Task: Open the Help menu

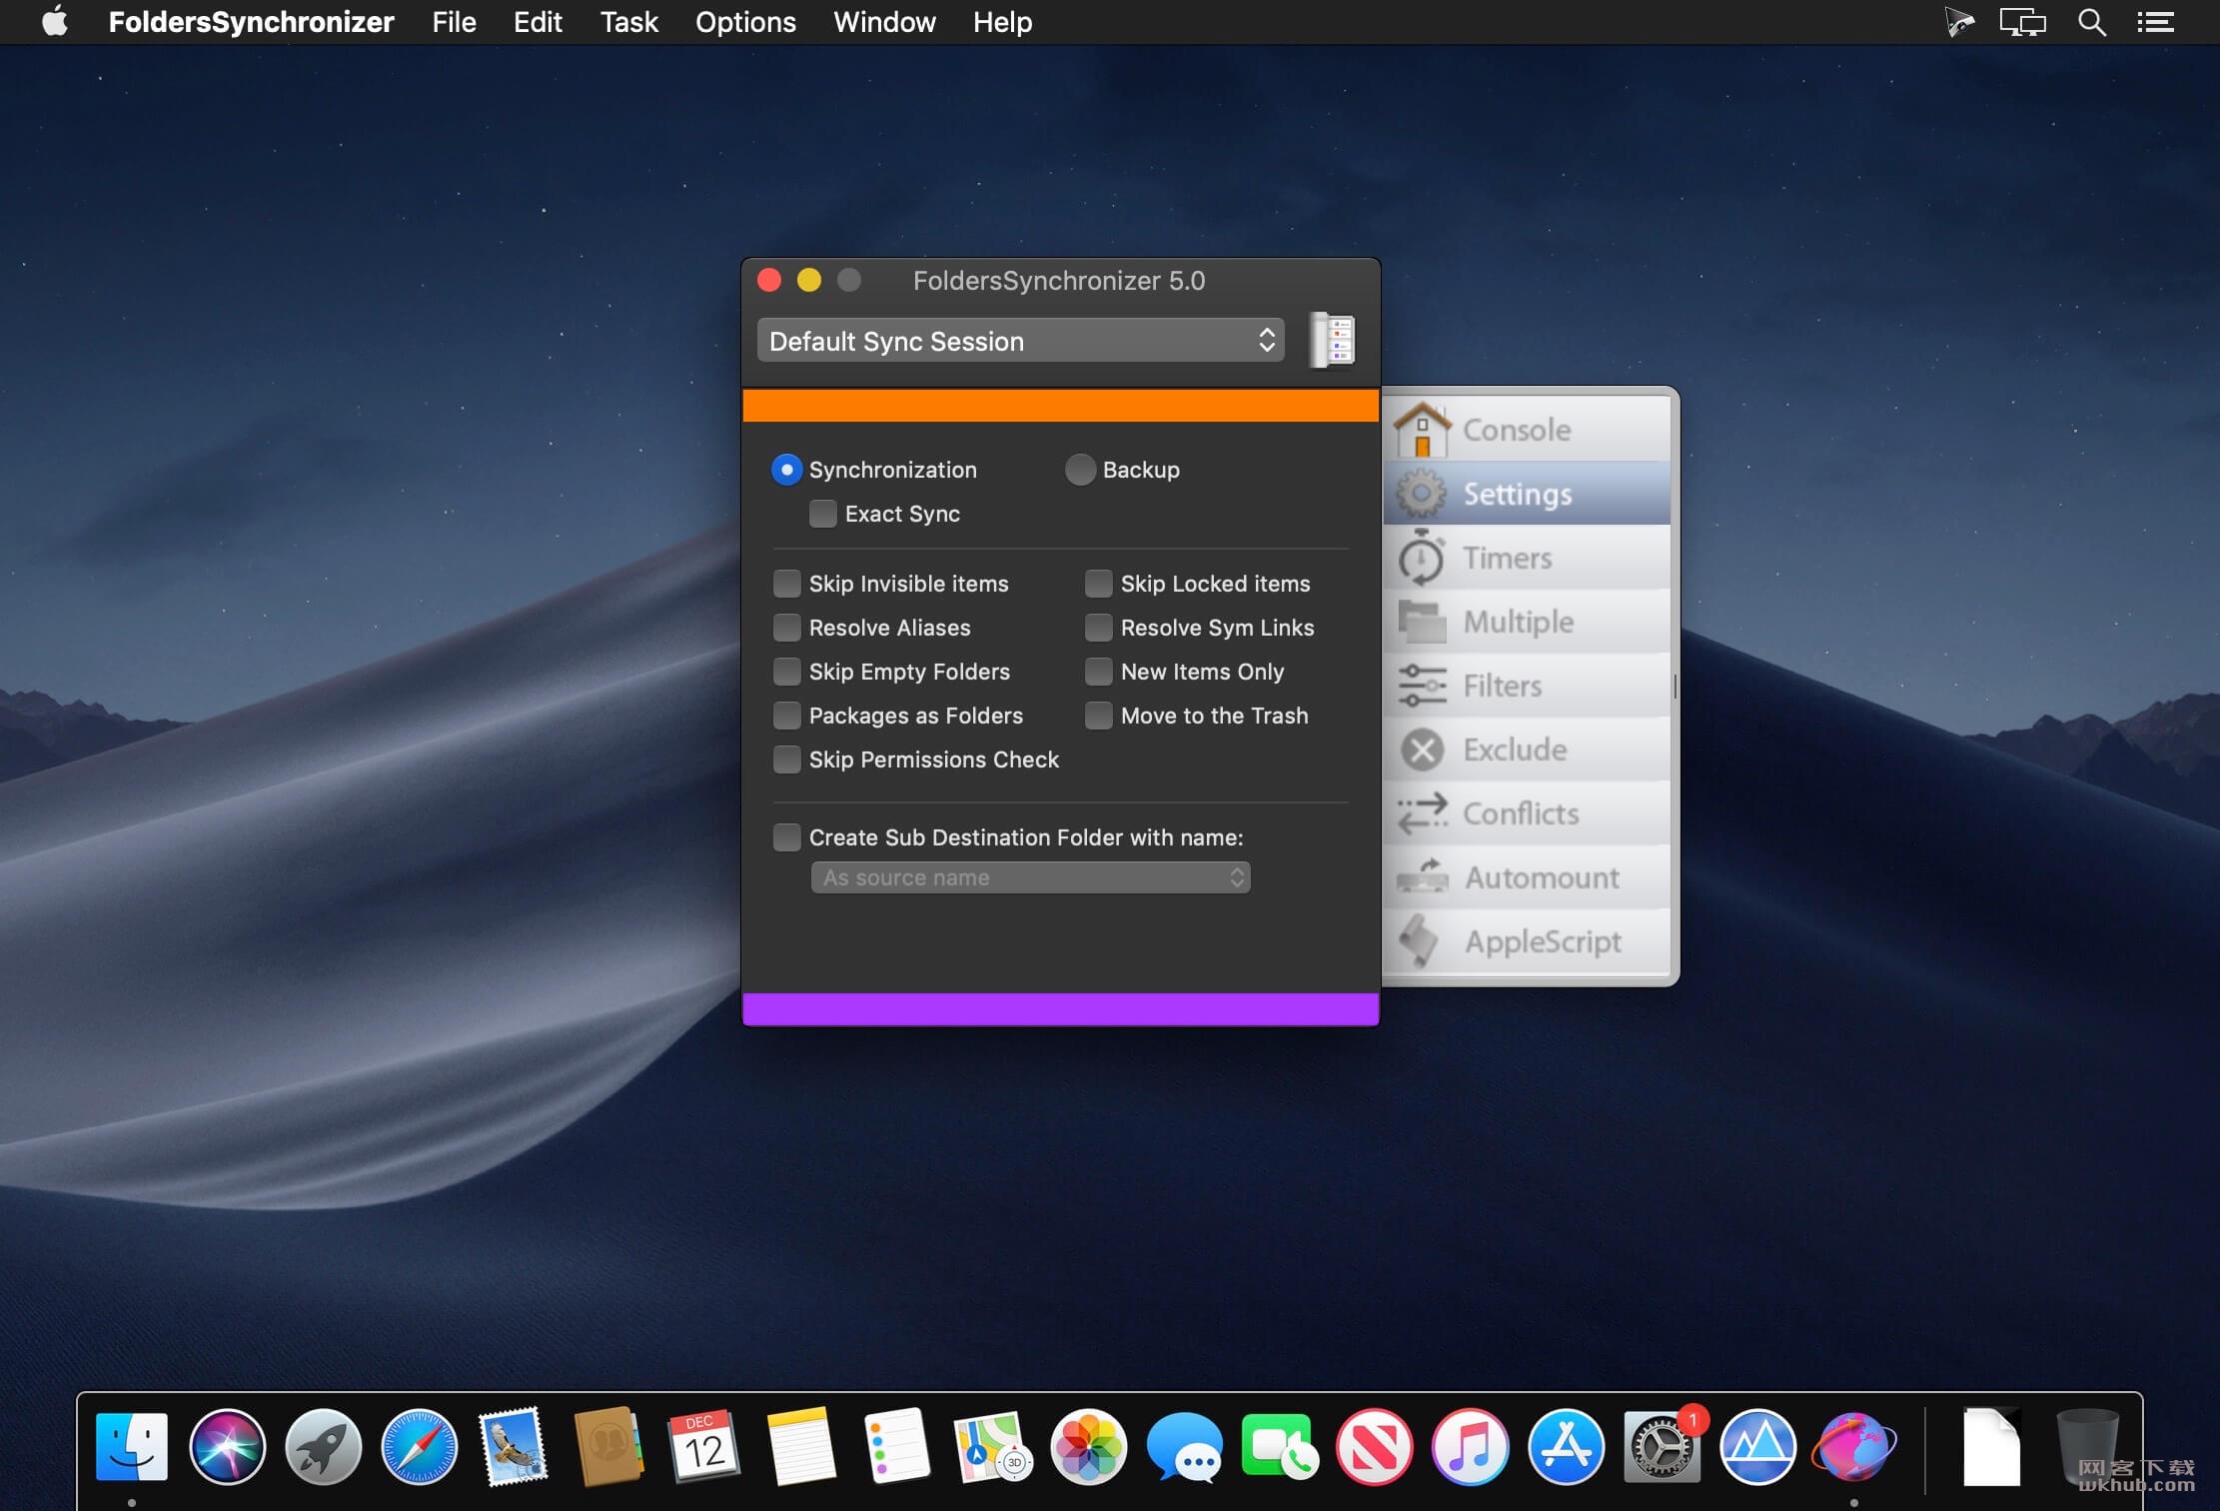Action: (x=1002, y=22)
